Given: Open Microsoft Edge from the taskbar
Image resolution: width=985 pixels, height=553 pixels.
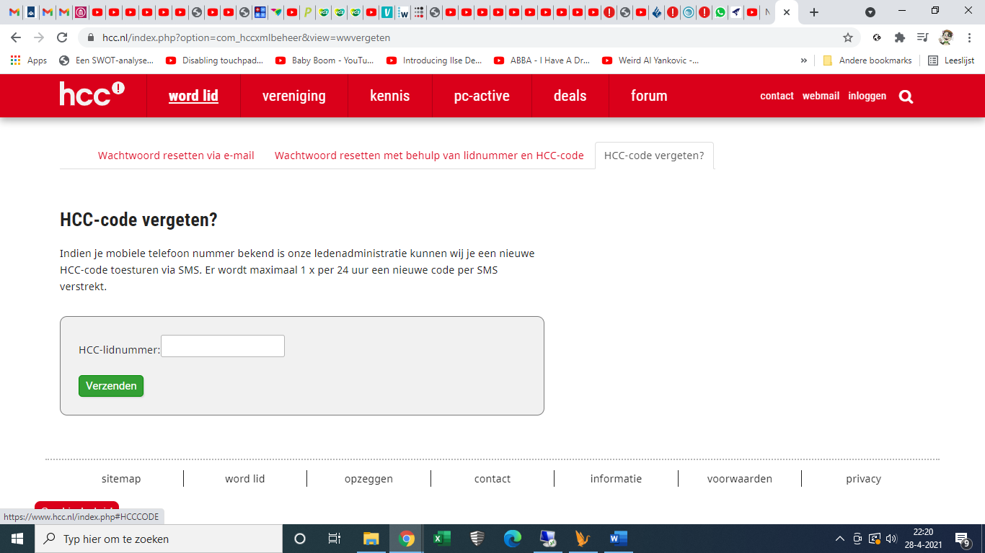Looking at the screenshot, I should tap(513, 539).
